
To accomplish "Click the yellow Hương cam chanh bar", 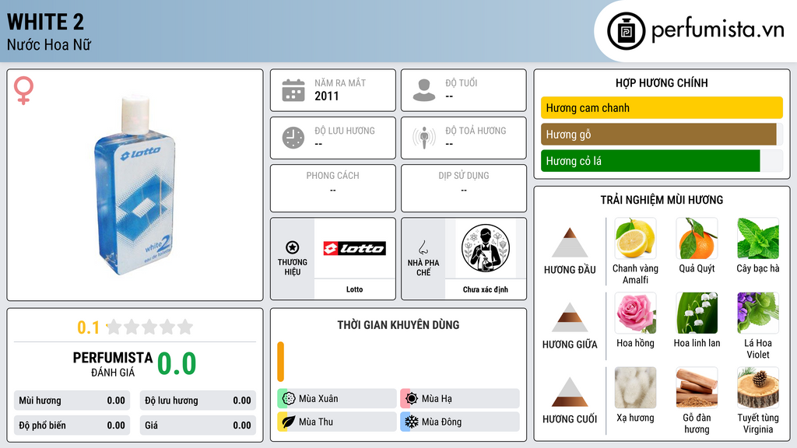I will (662, 107).
